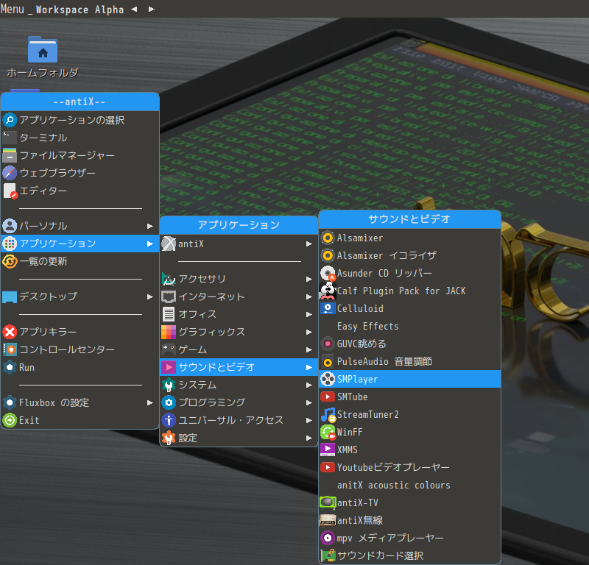This screenshot has width=589, height=565.
Task: Open the 設定 menu entry
Action: [239, 438]
